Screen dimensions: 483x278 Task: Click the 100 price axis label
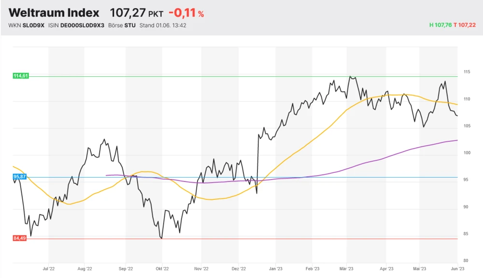pos(467,153)
